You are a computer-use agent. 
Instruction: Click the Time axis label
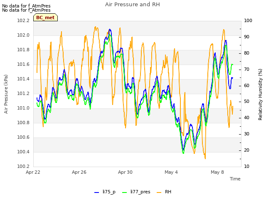pyautogui.click(x=235, y=179)
